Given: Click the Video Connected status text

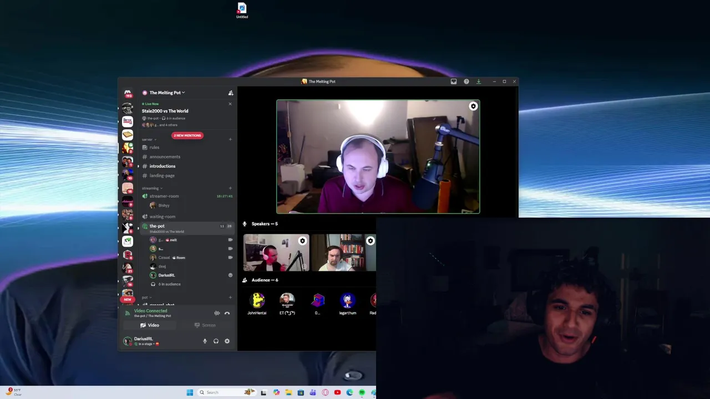Looking at the screenshot, I should click(x=150, y=311).
